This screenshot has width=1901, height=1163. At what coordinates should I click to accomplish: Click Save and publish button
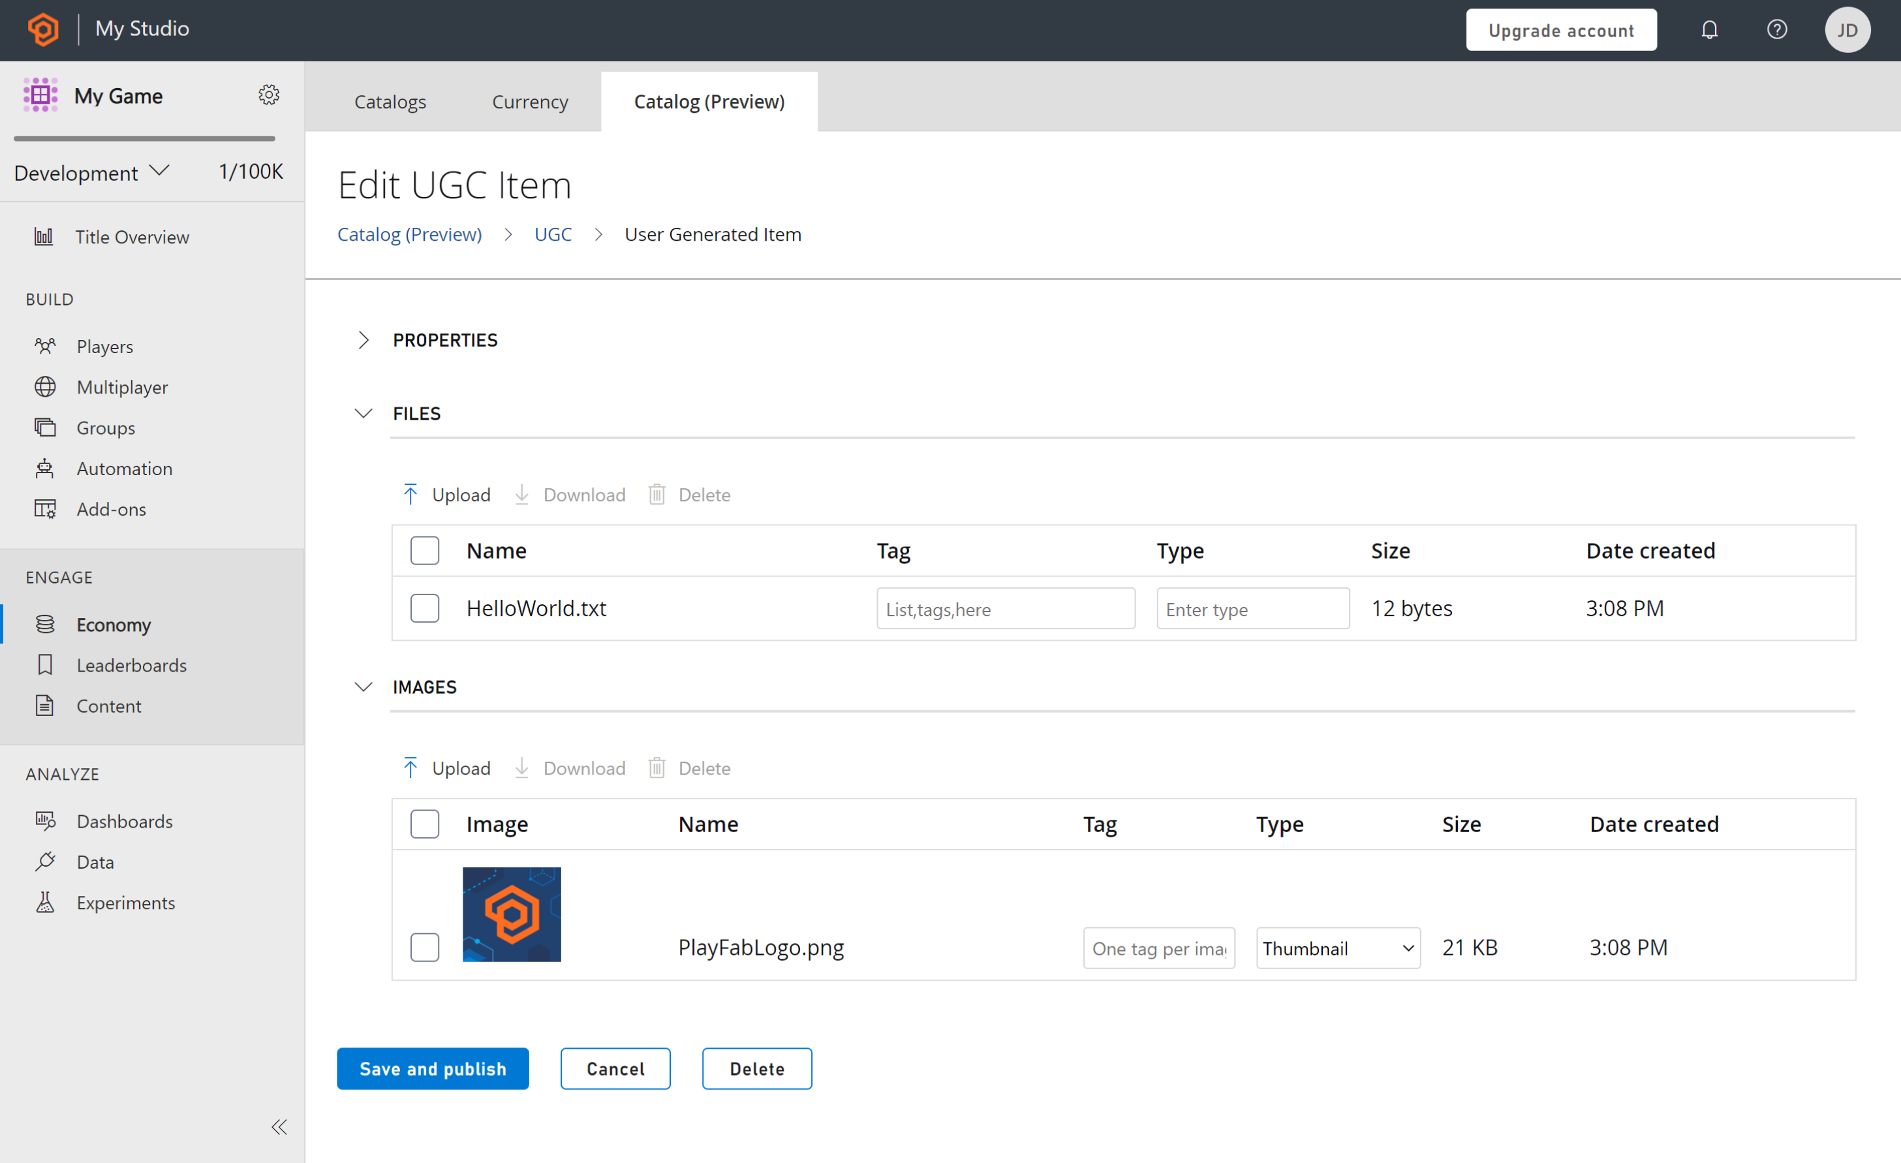pyautogui.click(x=433, y=1068)
